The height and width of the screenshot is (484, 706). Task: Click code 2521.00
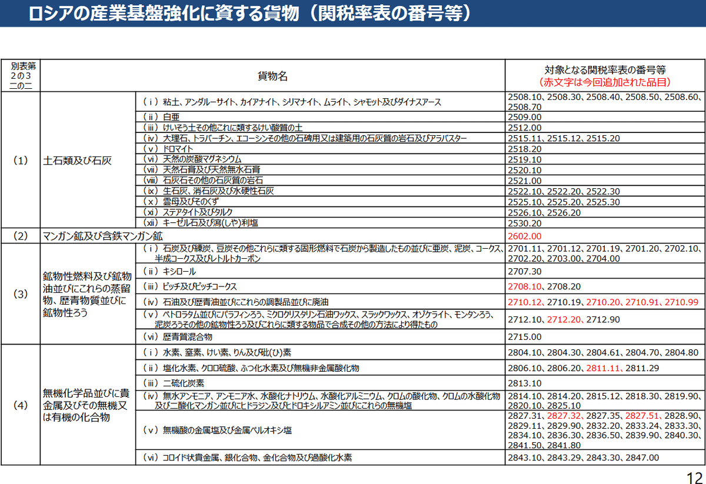pyautogui.click(x=524, y=181)
